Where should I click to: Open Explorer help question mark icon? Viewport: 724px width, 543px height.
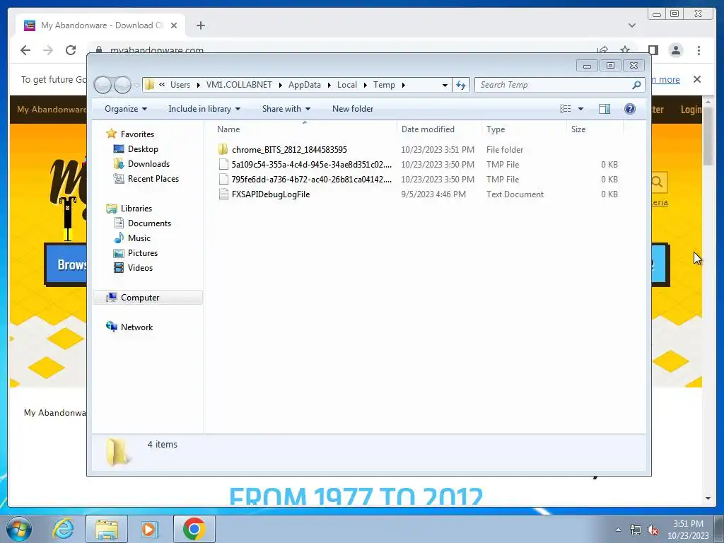click(x=629, y=109)
